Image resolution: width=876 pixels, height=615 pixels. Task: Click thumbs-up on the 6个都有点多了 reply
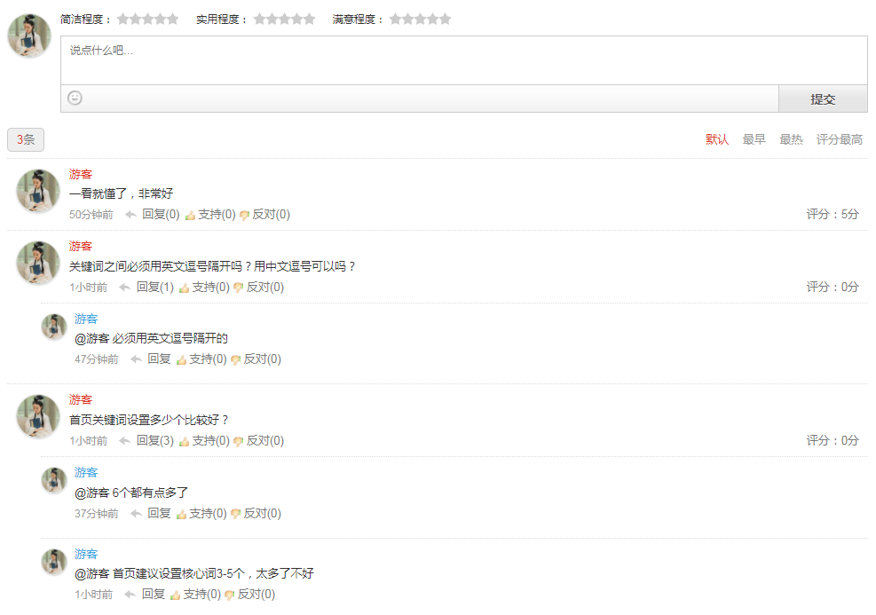tap(201, 513)
